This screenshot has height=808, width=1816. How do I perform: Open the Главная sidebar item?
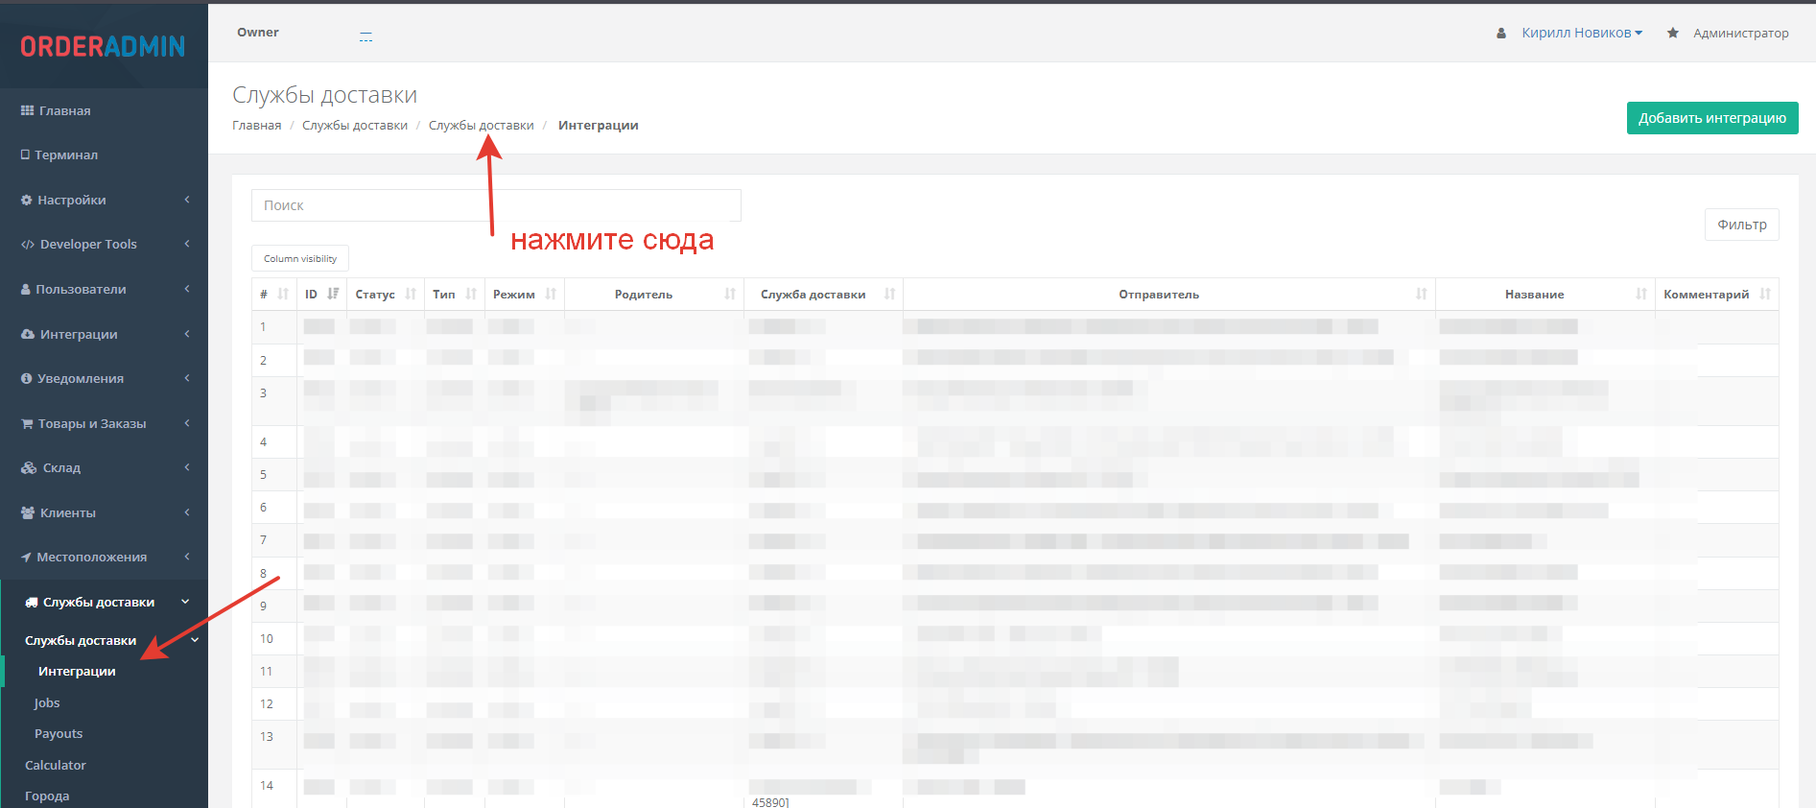[104, 110]
